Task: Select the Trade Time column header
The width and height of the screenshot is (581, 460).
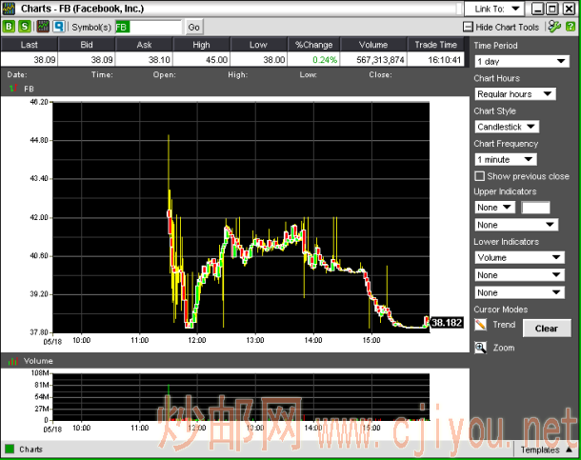Action: (x=435, y=45)
